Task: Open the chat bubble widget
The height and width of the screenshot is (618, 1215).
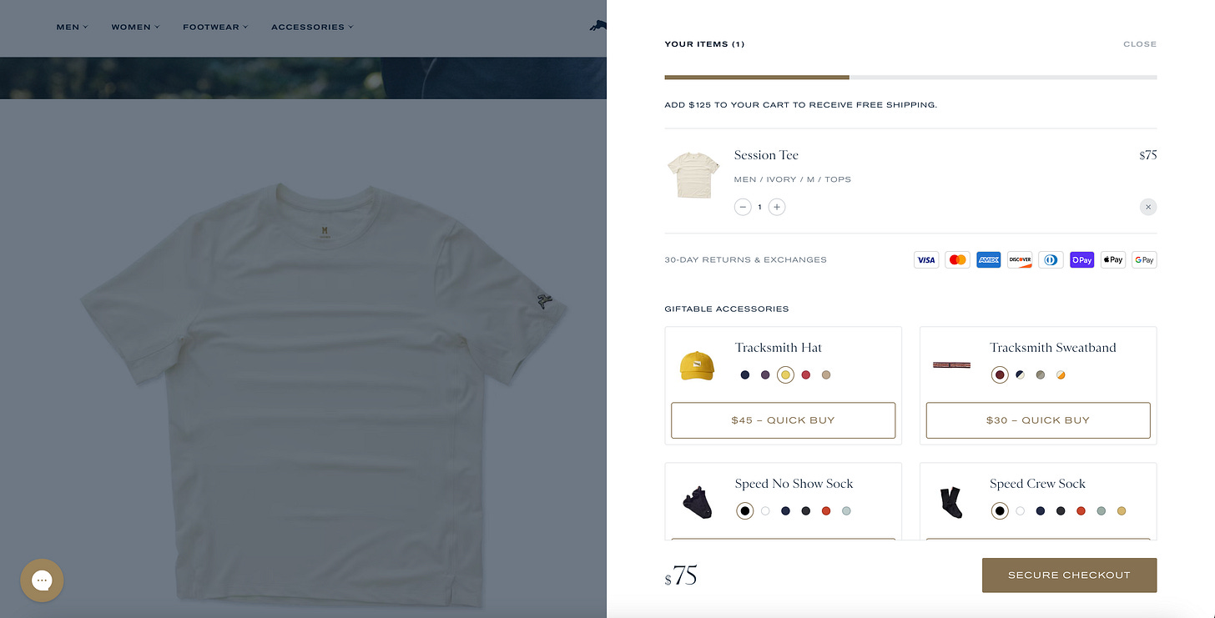Action: pos(42,580)
